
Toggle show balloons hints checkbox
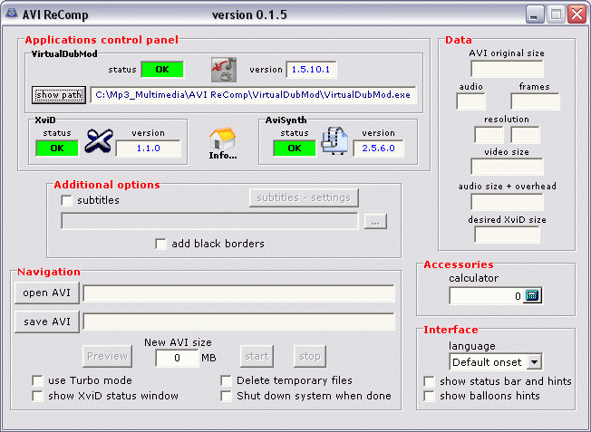click(430, 396)
